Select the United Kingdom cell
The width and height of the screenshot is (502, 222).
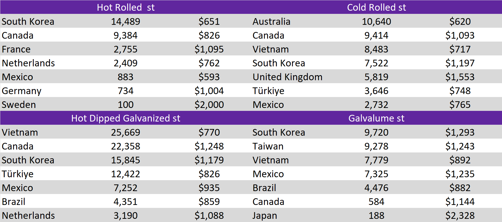click(287, 77)
